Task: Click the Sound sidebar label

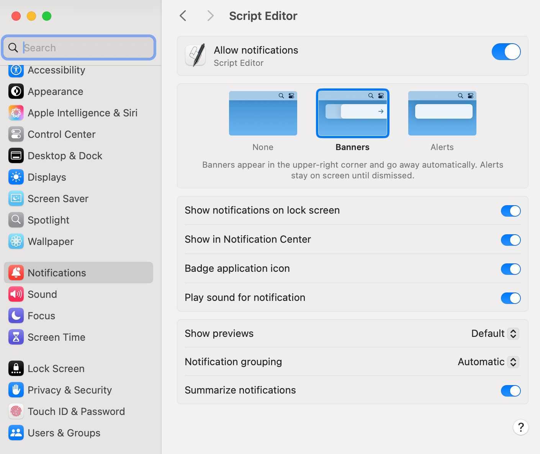Action: pyautogui.click(x=43, y=294)
